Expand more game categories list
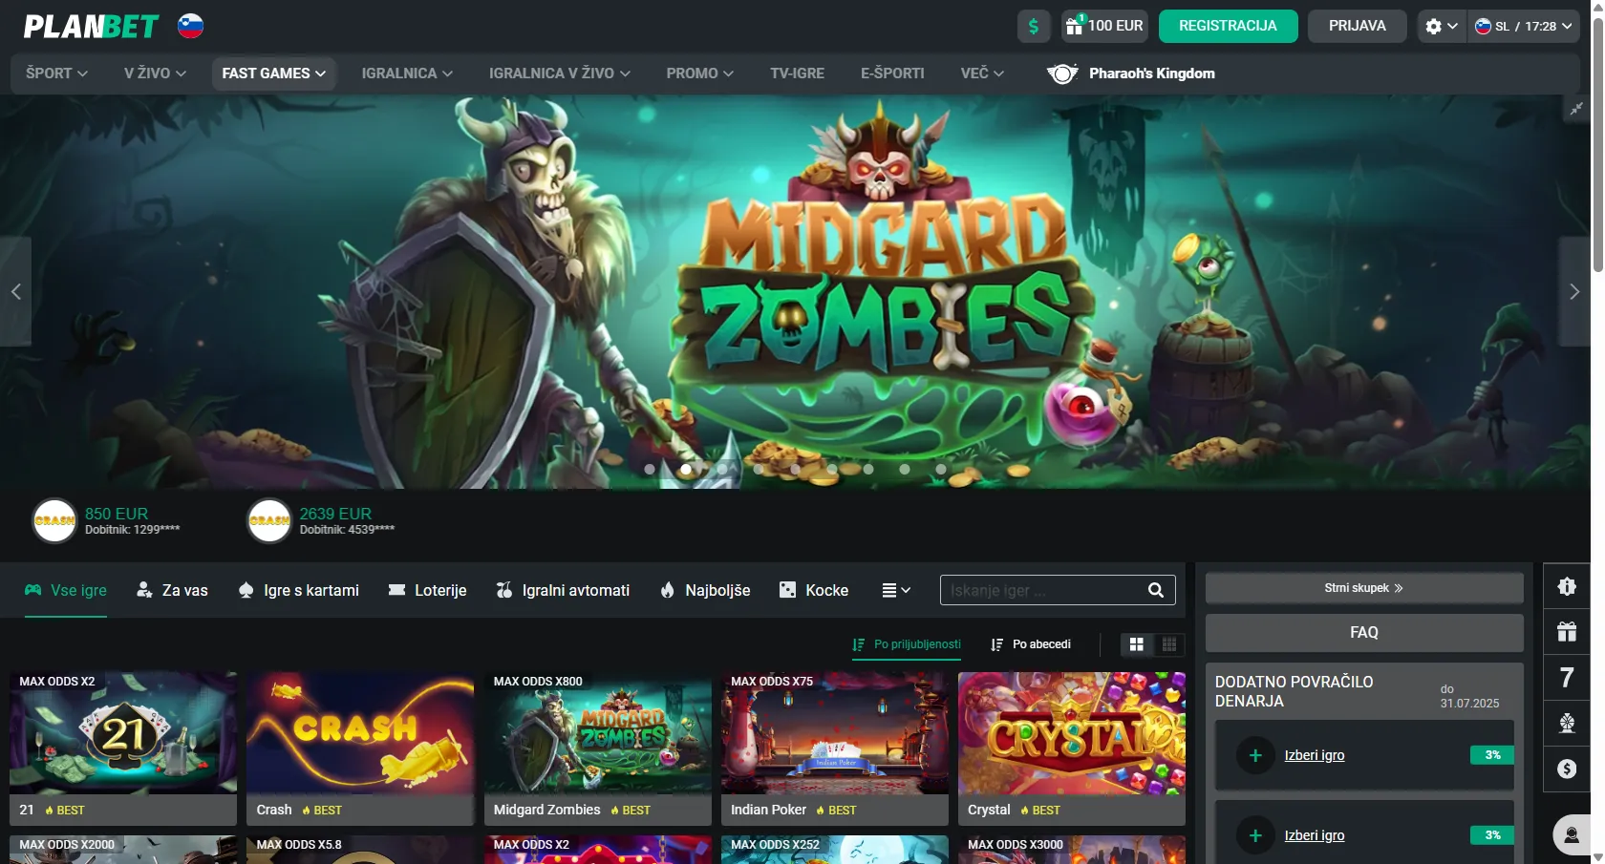 (x=896, y=590)
